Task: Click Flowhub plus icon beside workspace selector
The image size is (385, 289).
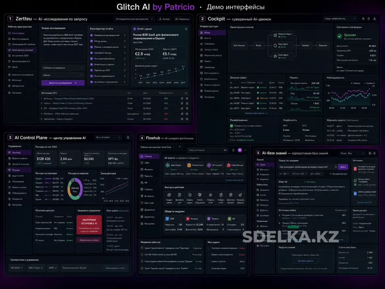Action: pyautogui.click(x=179, y=147)
